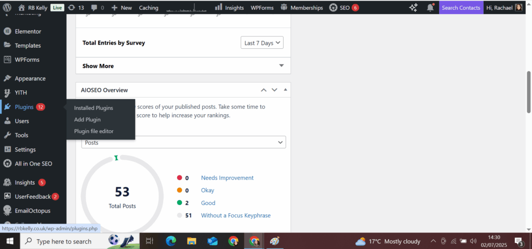Open Outlook from the taskbar

[x=212, y=241]
